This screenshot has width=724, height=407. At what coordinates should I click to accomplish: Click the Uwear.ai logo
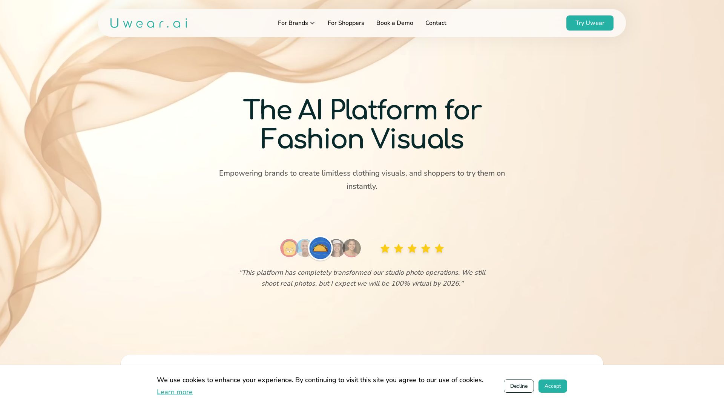[x=149, y=23]
